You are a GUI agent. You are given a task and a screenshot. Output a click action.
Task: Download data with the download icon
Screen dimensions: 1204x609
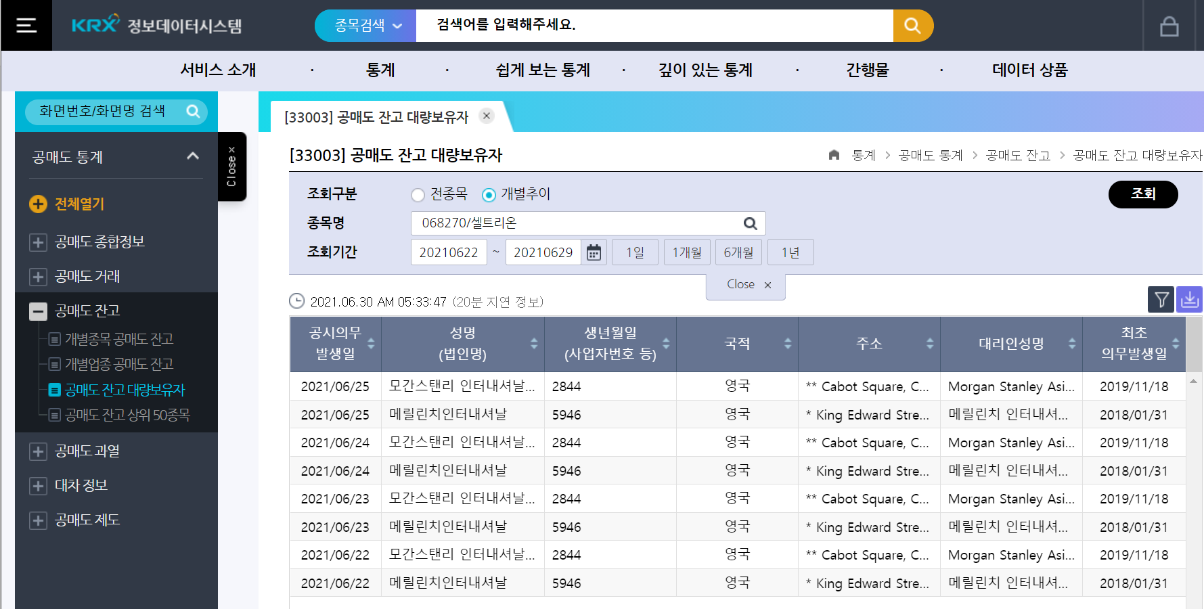coord(1189,299)
